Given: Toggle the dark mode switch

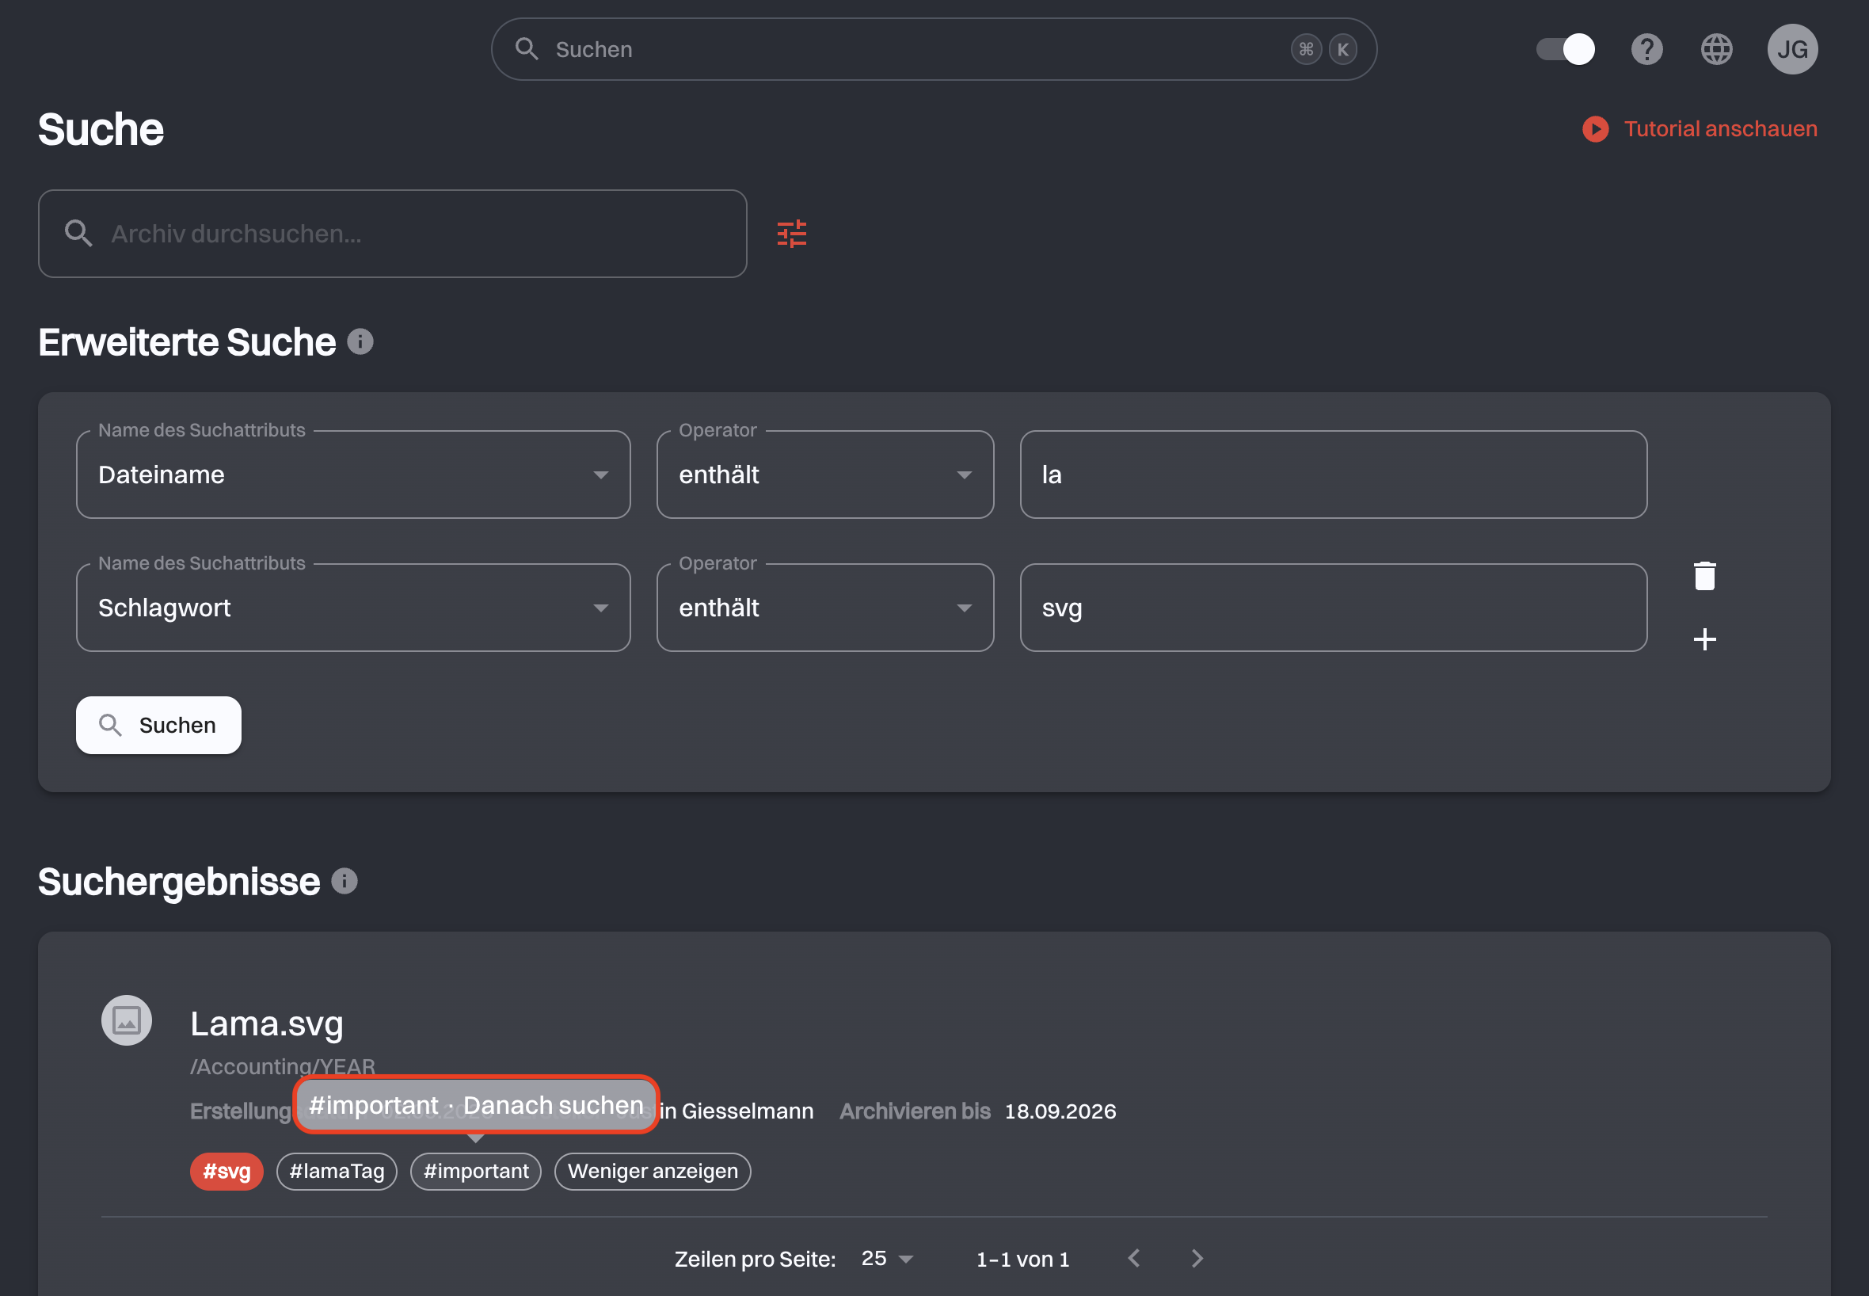Looking at the screenshot, I should [x=1566, y=50].
